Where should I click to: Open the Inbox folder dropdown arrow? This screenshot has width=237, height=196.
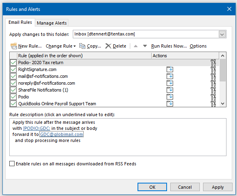[x=222, y=34]
